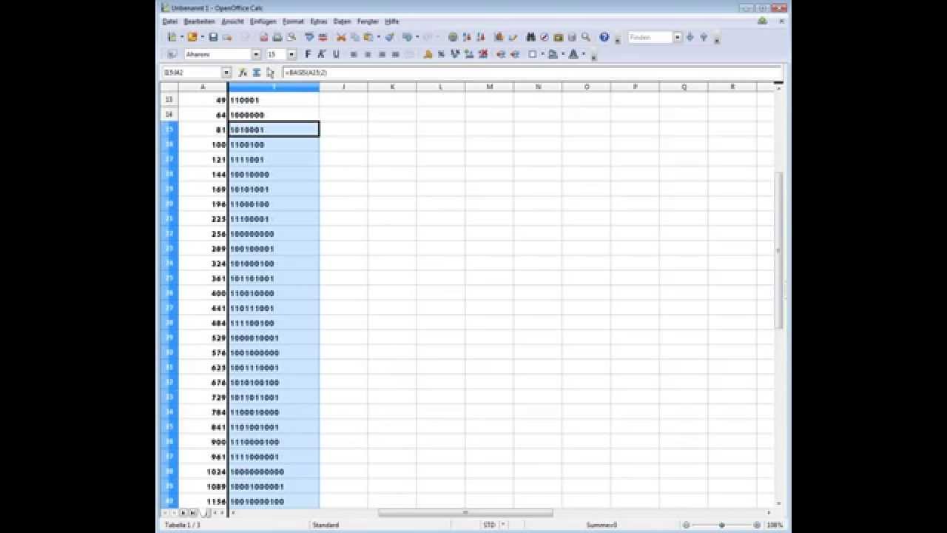Image resolution: width=947 pixels, height=533 pixels.
Task: Align cell contents right
Action: [382, 54]
